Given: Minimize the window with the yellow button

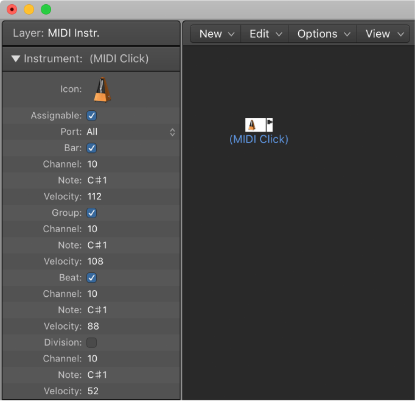Looking at the screenshot, I should 29,10.
